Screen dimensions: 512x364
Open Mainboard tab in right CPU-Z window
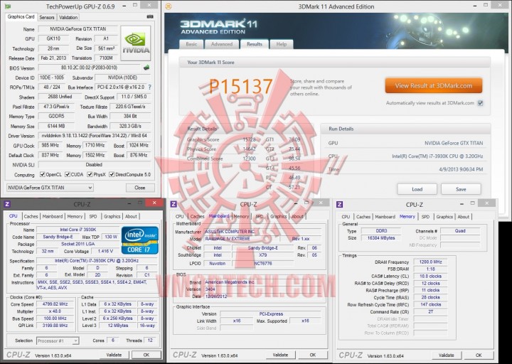click(385, 217)
